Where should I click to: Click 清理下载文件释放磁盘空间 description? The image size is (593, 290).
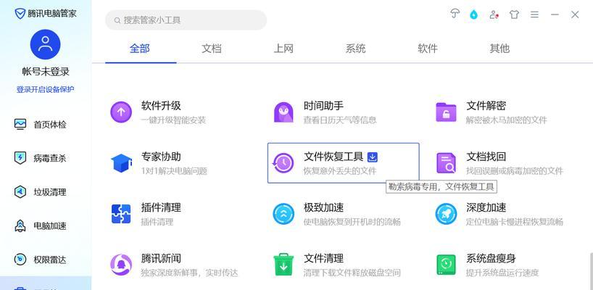point(352,273)
